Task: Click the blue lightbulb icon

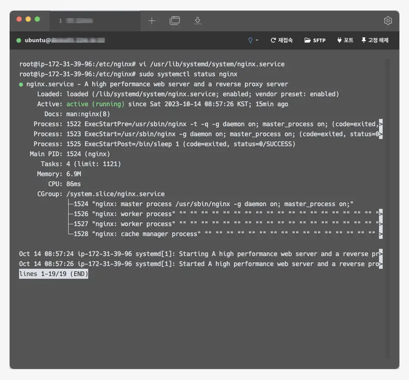Action: (250, 40)
